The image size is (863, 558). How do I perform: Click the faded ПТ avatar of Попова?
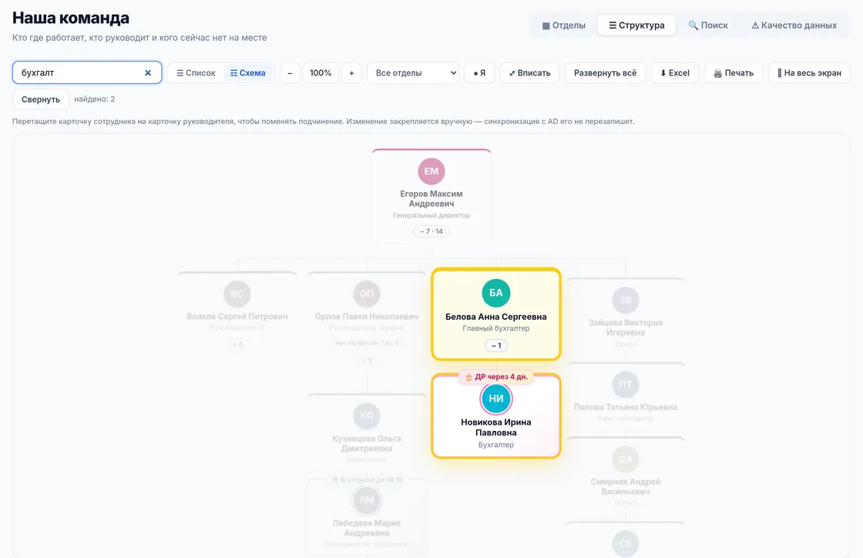(x=625, y=385)
